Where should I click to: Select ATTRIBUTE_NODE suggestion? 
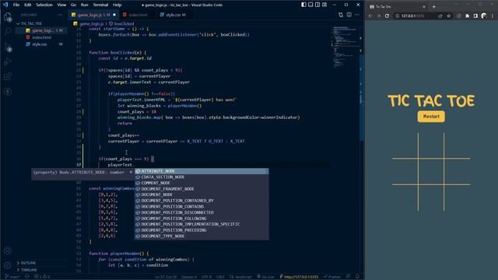[x=202, y=171]
